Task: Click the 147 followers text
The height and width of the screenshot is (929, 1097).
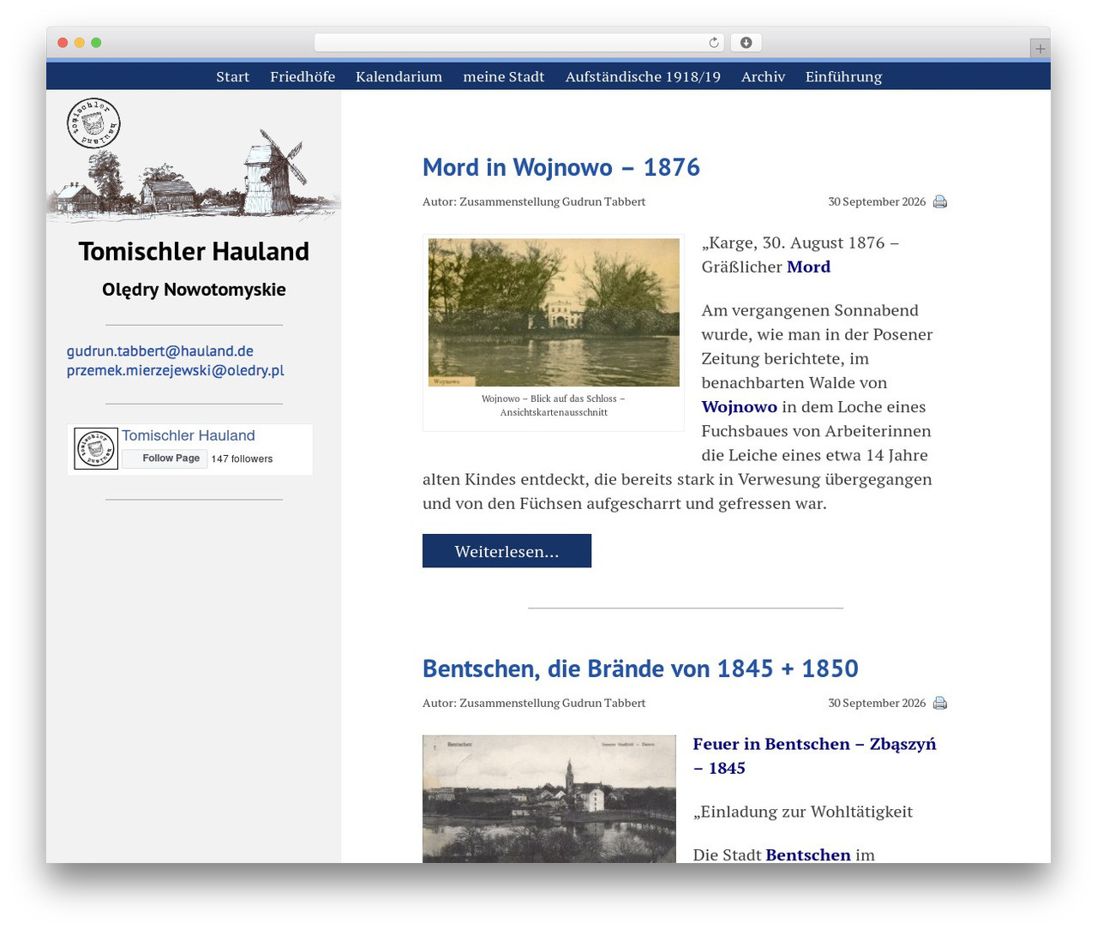Action: click(x=243, y=459)
